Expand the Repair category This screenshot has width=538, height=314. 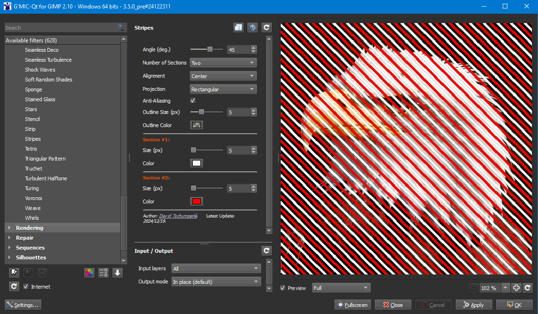[x=9, y=238]
